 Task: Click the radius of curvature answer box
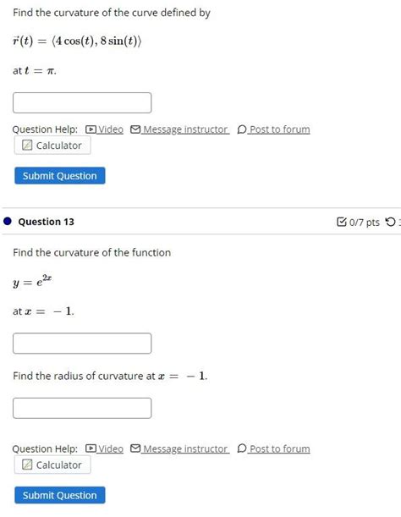pyautogui.click(x=82, y=408)
